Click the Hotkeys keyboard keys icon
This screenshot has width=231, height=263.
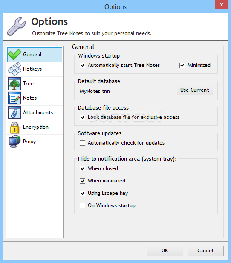pos(14,69)
